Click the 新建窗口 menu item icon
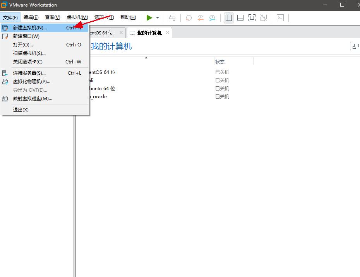This screenshot has height=277, width=360. [5, 36]
